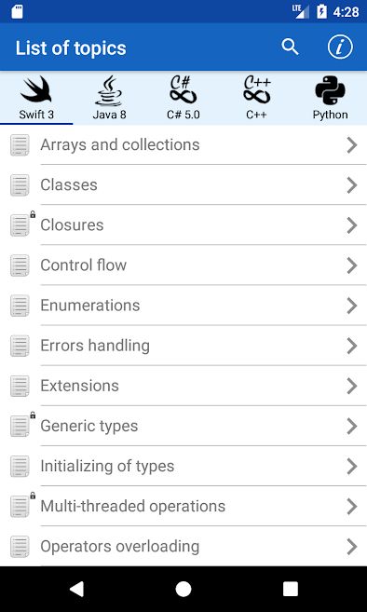Select the Swift 3 bird icon

[36, 89]
